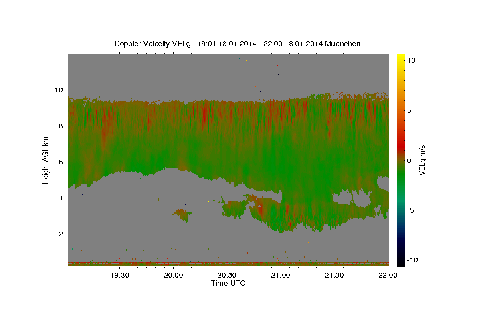Click the plot title 'Doppler Velocity VELg'
Viewport: 481px width, 320px height.
pos(153,44)
